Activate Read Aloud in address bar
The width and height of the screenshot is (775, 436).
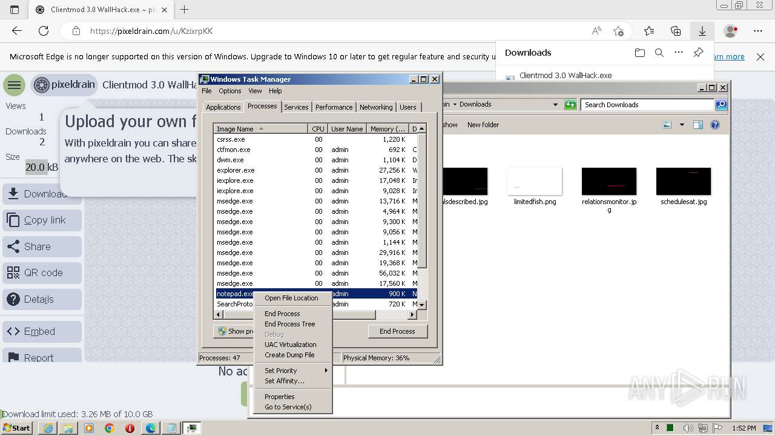point(596,31)
